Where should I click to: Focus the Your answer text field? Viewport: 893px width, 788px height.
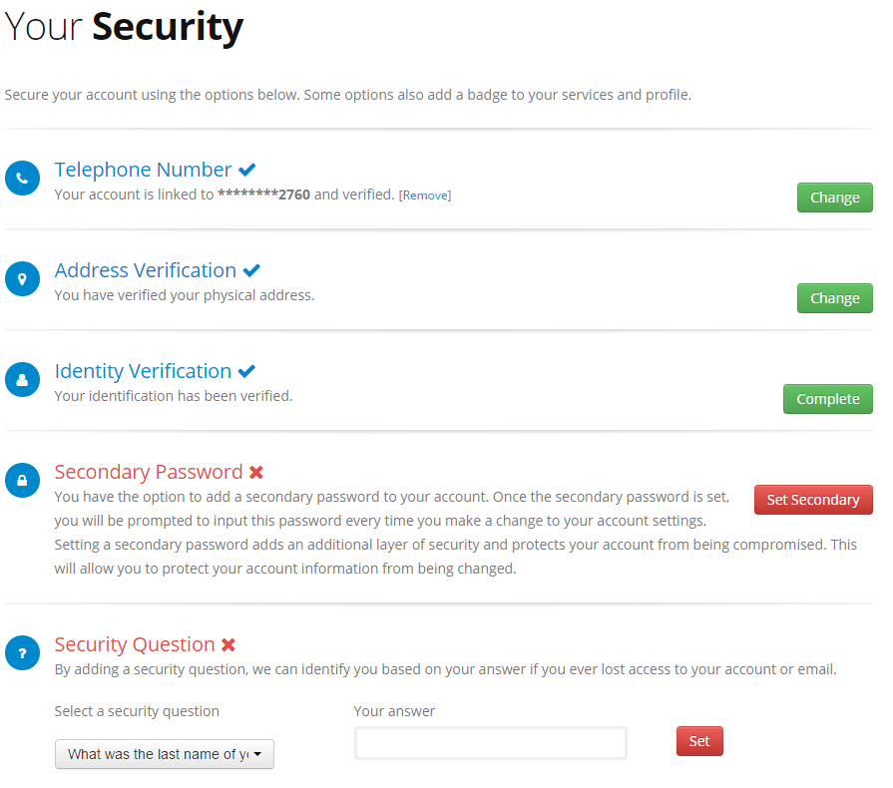click(x=491, y=743)
